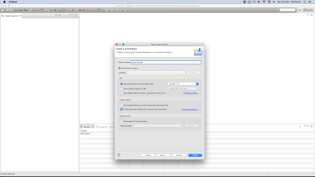Open Markers panel View Menu chevron

[x=305, y=126]
